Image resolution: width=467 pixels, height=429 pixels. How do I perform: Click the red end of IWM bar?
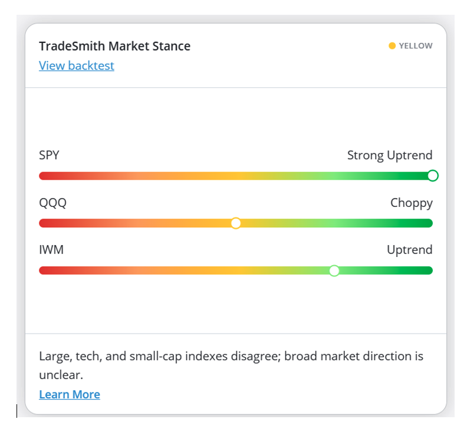[x=45, y=270]
